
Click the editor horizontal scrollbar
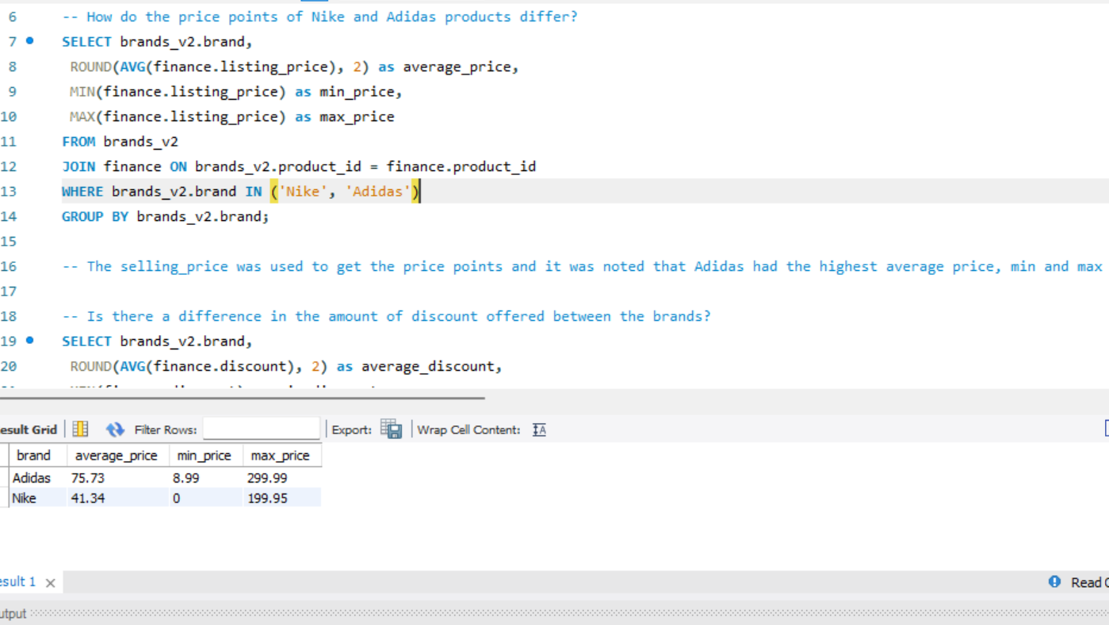click(238, 398)
